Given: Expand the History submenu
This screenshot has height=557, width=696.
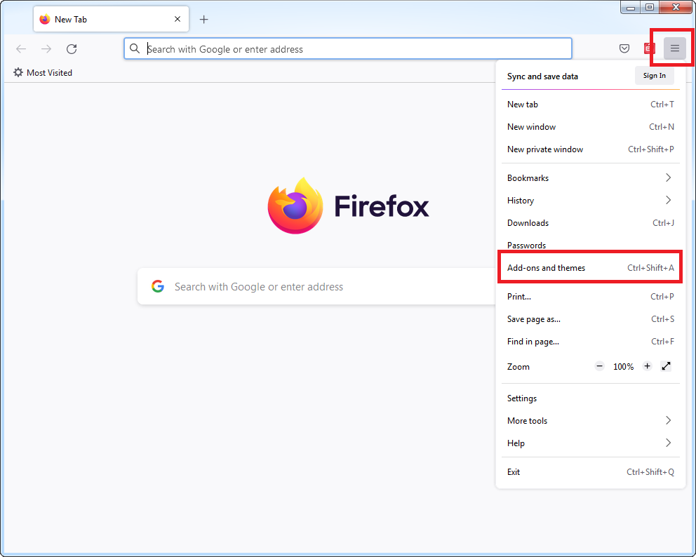Looking at the screenshot, I should point(590,200).
